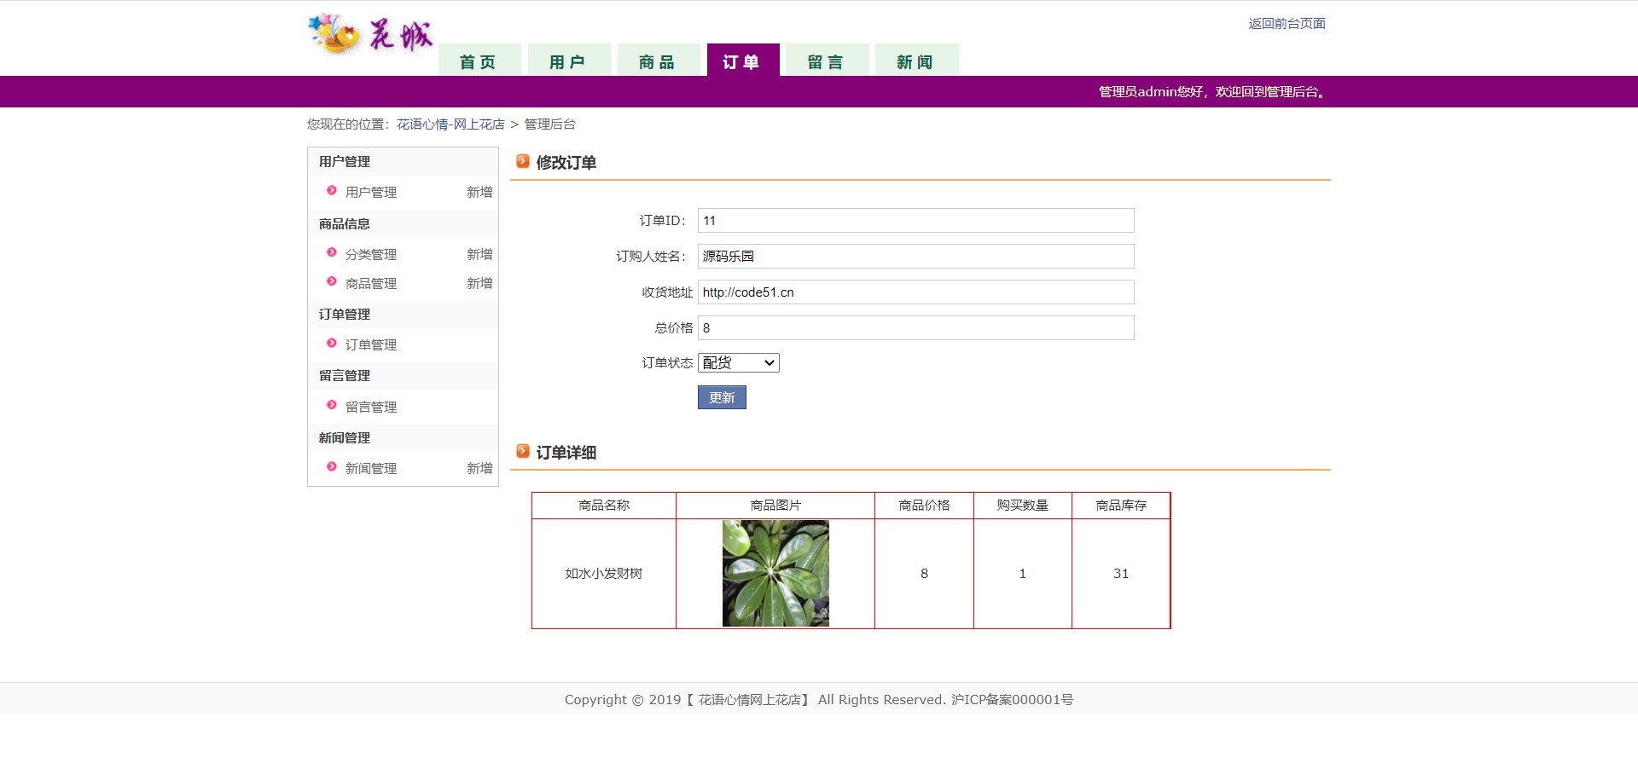
Task: Click into the 订购人姓名 text field
Action: pos(915,257)
